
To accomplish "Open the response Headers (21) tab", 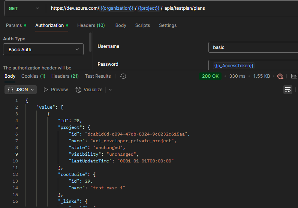I will coord(65,76).
